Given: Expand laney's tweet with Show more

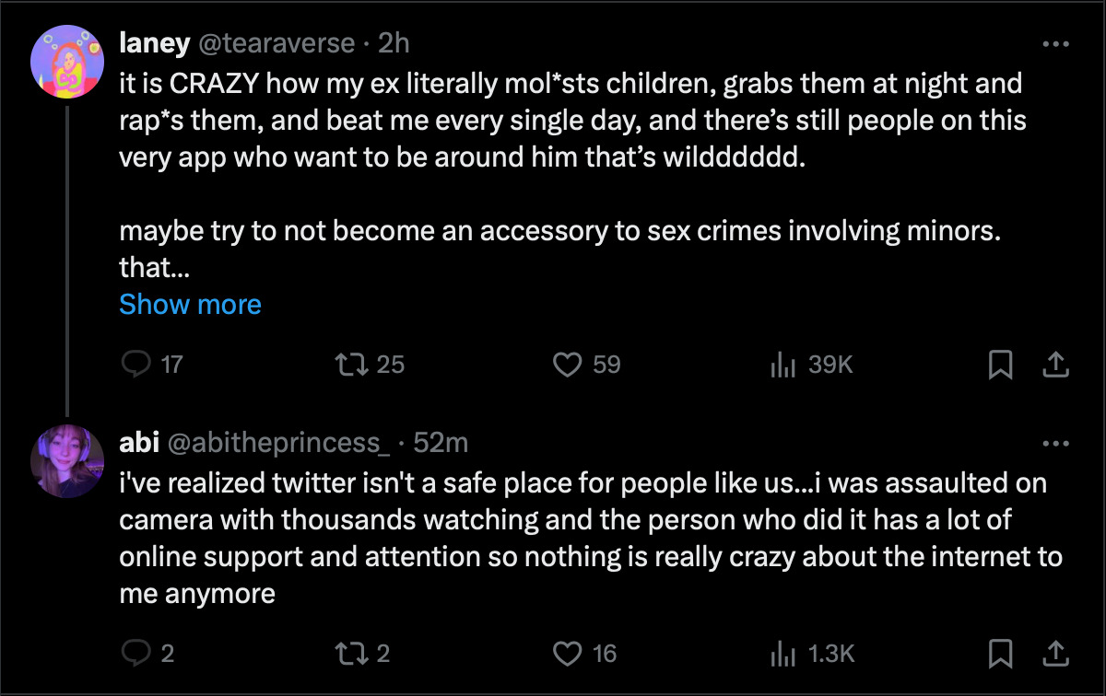Looking at the screenshot, I should (x=190, y=305).
